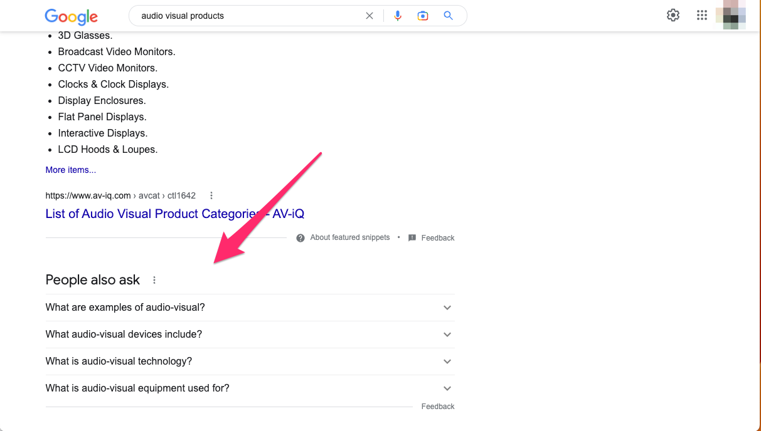This screenshot has width=761, height=431.
Task: Start voice search with microphone icon
Action: pyautogui.click(x=398, y=16)
